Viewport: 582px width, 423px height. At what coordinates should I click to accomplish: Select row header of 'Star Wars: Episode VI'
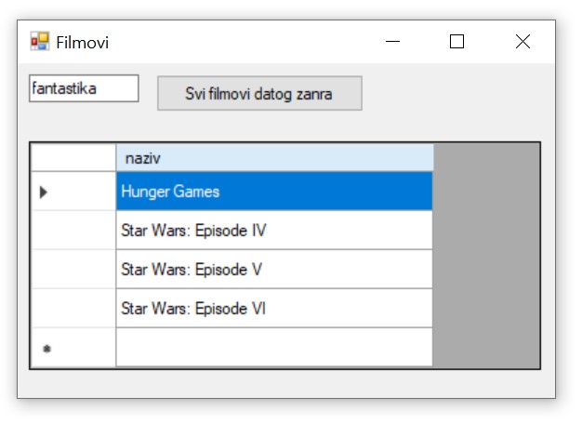pyautogui.click(x=73, y=309)
